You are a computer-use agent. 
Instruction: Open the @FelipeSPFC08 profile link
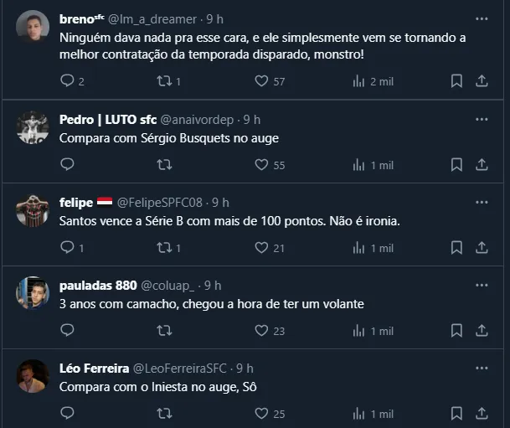pos(161,203)
